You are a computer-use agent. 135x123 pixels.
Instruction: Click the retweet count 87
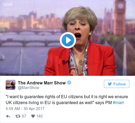coord(24,116)
